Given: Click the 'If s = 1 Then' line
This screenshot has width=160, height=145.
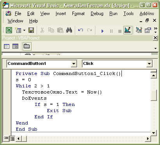Looking at the screenshot, I should click(55, 104).
